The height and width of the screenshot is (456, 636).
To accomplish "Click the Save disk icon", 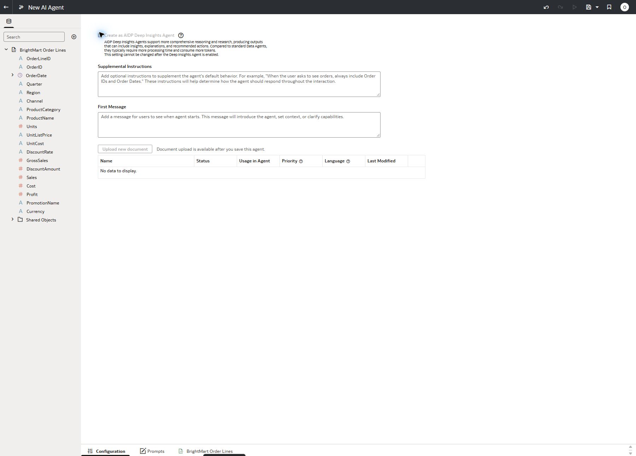I will pyautogui.click(x=589, y=7).
